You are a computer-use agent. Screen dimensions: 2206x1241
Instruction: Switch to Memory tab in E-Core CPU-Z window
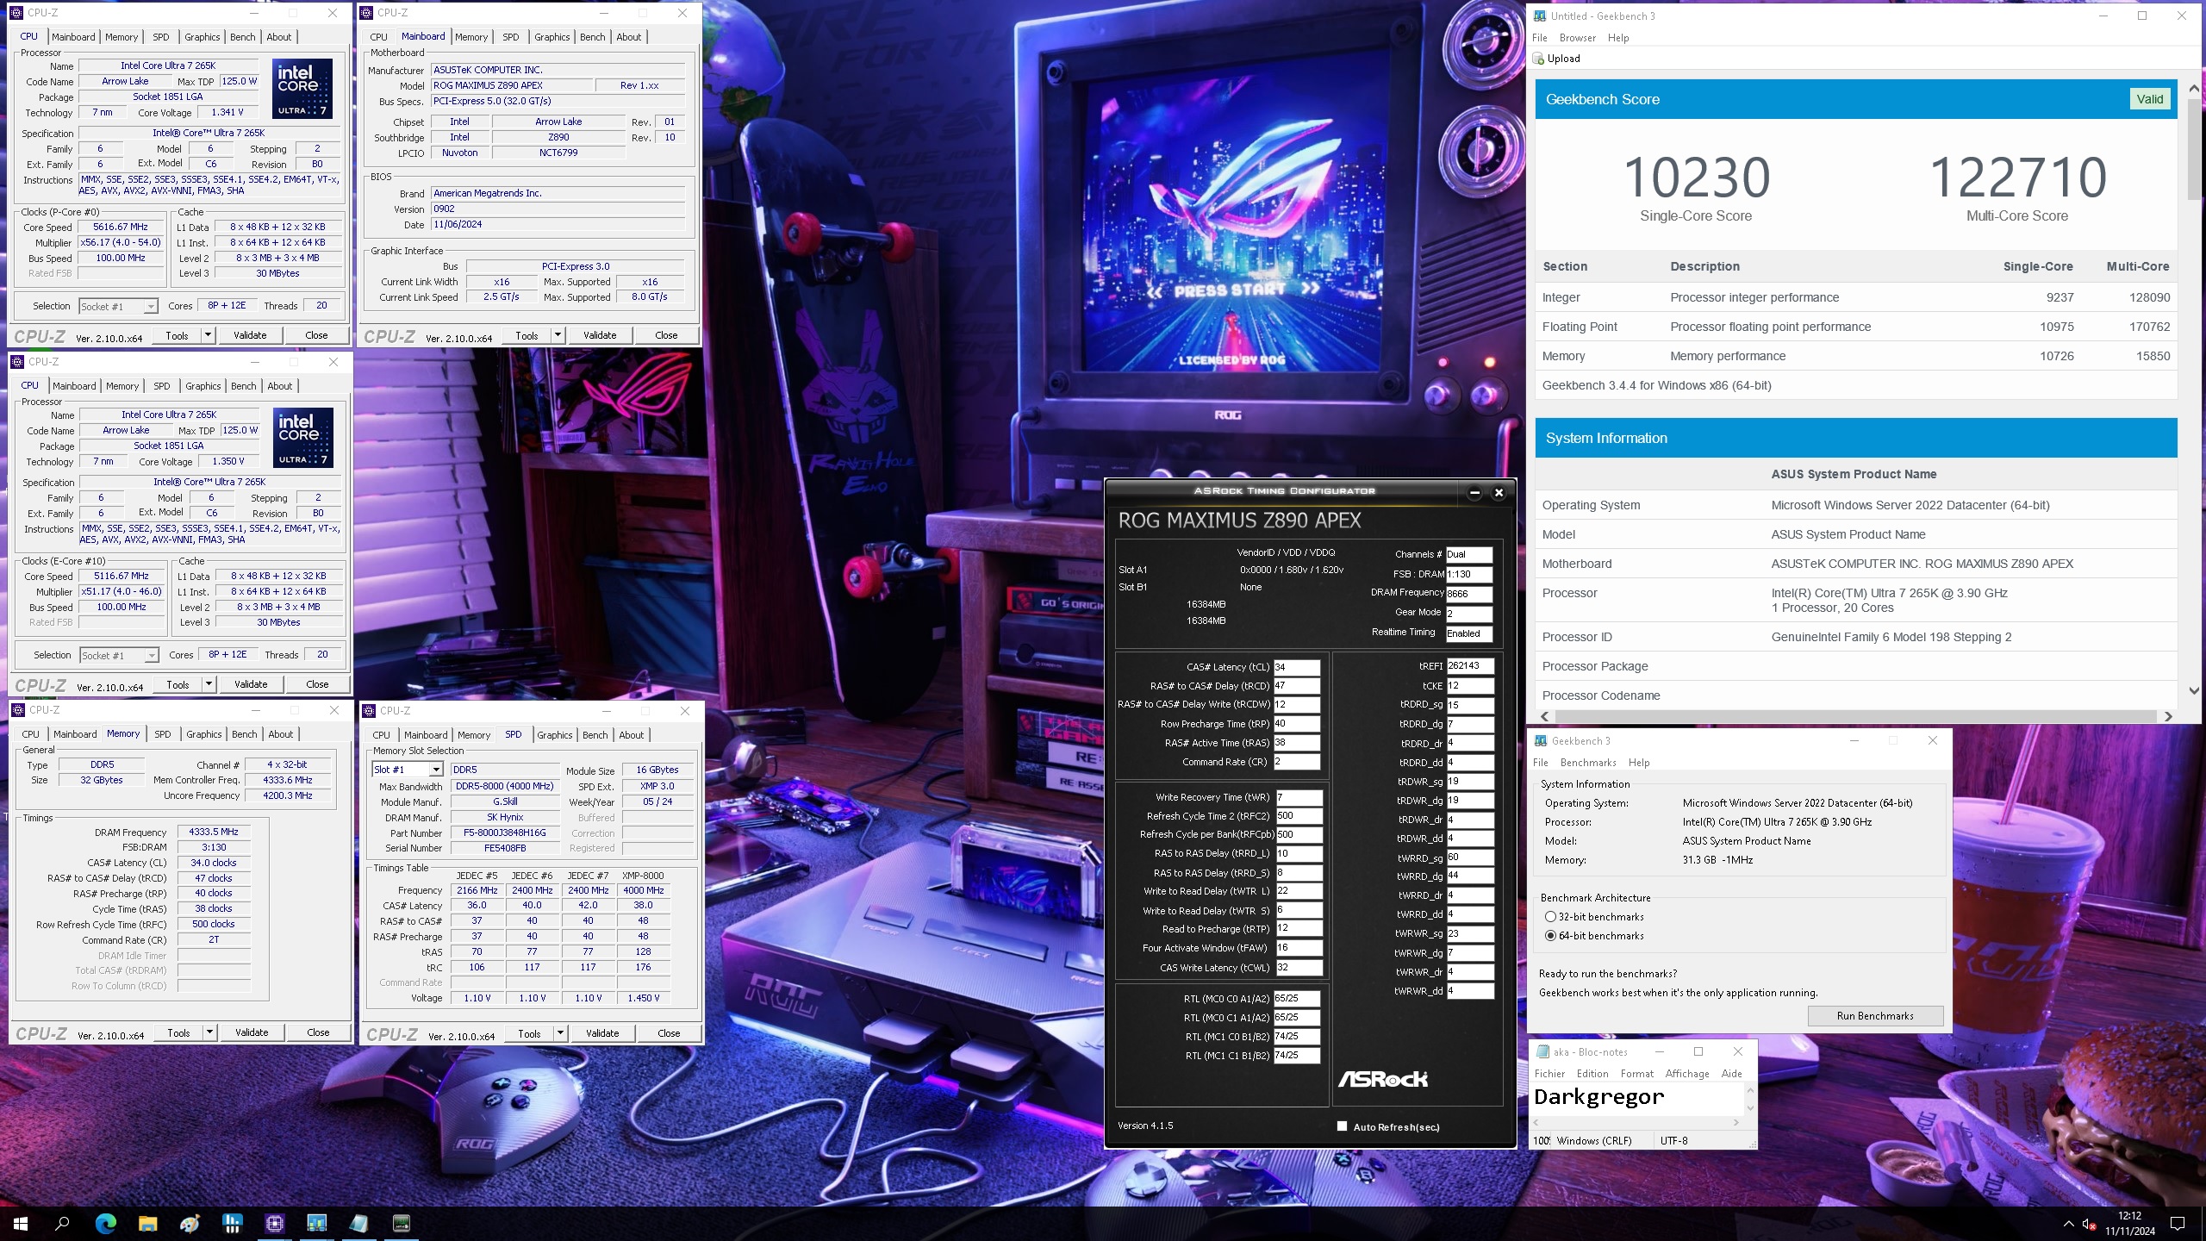click(122, 386)
